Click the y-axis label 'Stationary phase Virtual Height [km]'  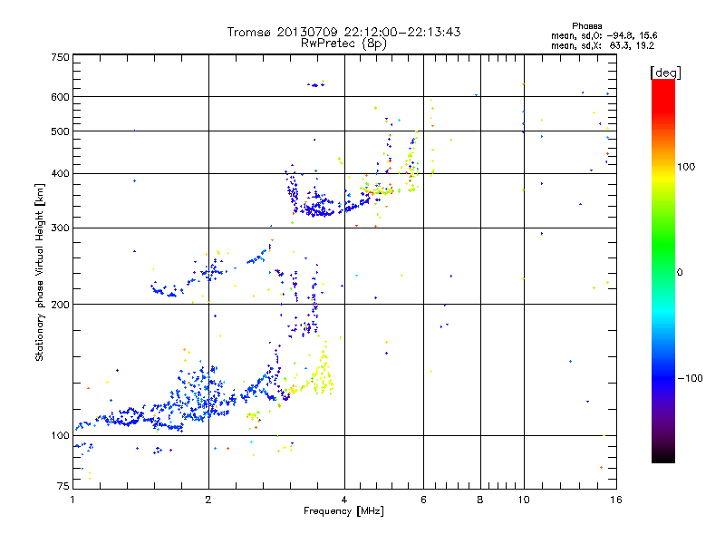pos(39,272)
